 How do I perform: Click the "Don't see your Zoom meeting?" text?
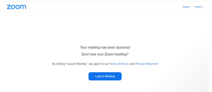105,54
